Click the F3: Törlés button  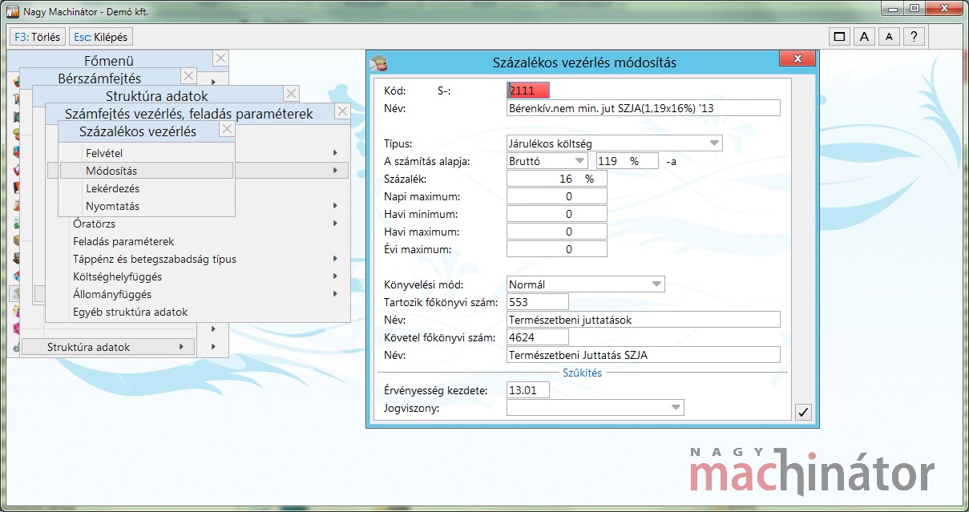pos(38,37)
